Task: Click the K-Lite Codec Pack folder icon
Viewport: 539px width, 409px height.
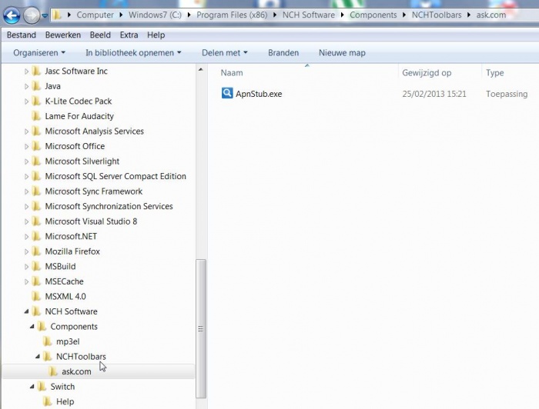Action: tap(36, 101)
